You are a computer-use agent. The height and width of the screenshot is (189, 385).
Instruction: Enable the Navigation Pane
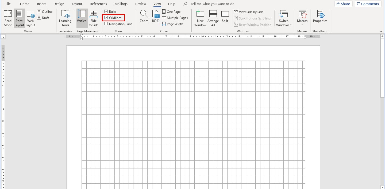[x=106, y=24]
